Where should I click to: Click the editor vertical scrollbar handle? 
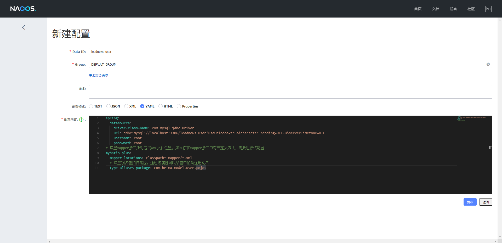[490, 147]
